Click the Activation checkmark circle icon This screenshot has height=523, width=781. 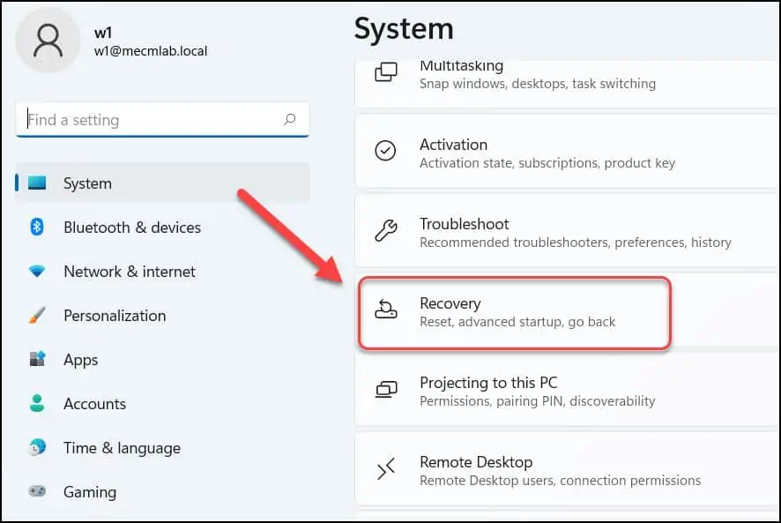coord(385,151)
